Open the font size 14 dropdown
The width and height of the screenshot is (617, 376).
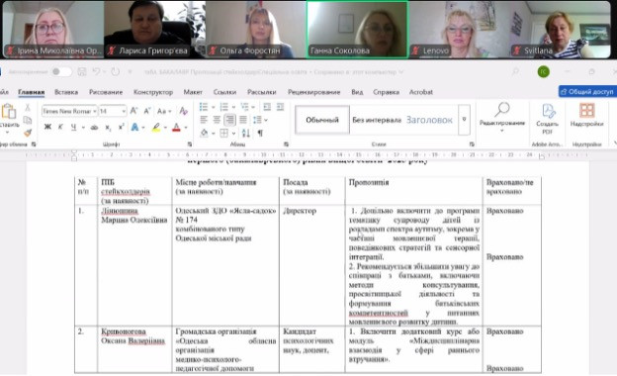pyautogui.click(x=113, y=112)
